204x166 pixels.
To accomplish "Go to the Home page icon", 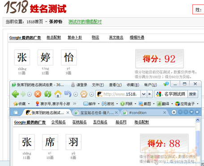I will point(58,94).
